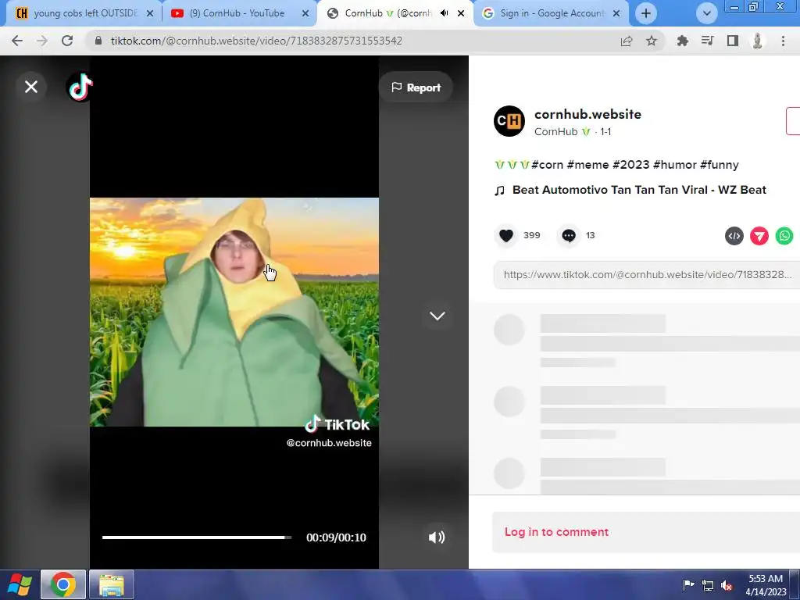Open the Action Center flag in tray

click(x=688, y=584)
